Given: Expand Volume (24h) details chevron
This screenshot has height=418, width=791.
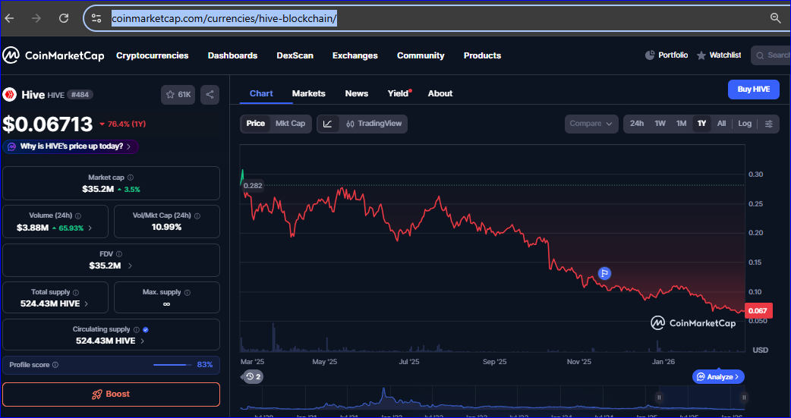Looking at the screenshot, I should [90, 228].
